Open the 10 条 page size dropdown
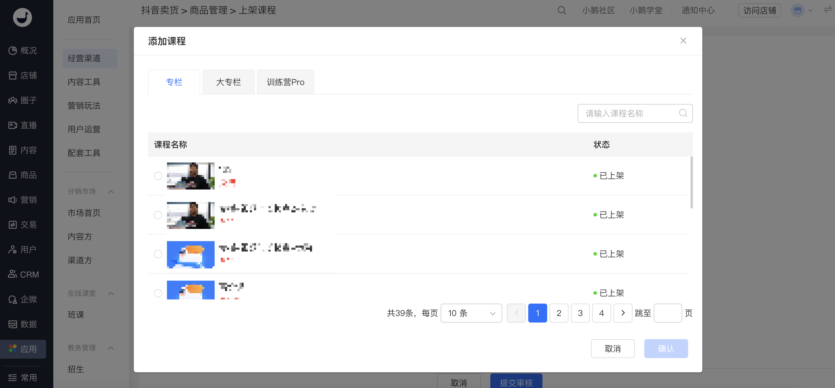835x388 pixels. [471, 313]
